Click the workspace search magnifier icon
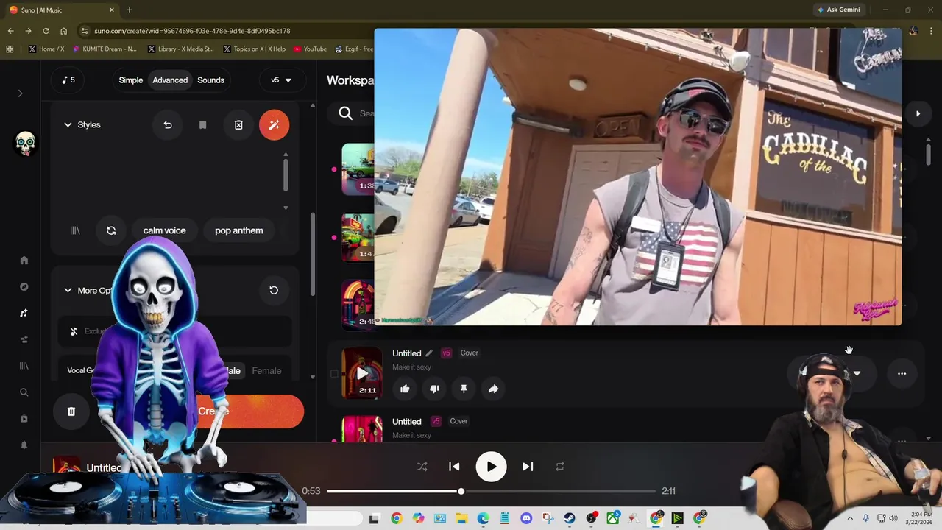The height and width of the screenshot is (530, 942). click(x=346, y=113)
